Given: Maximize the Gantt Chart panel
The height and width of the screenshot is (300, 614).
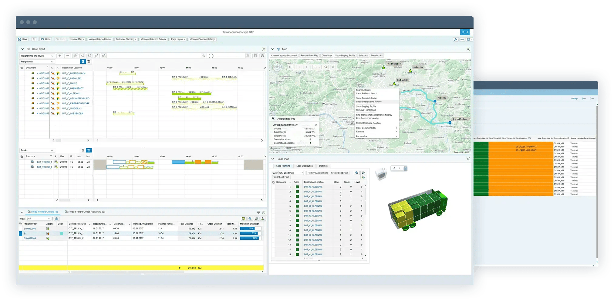Looking at the screenshot, I should click(x=264, y=49).
